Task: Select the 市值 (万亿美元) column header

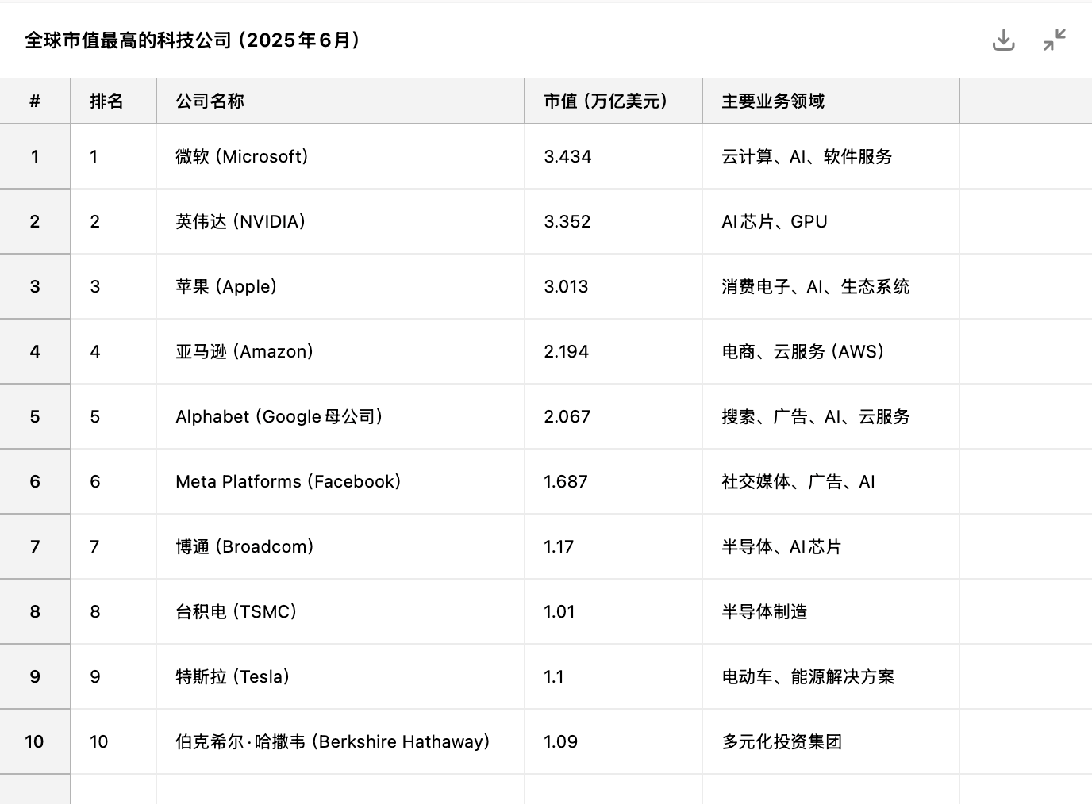Action: [x=613, y=101]
